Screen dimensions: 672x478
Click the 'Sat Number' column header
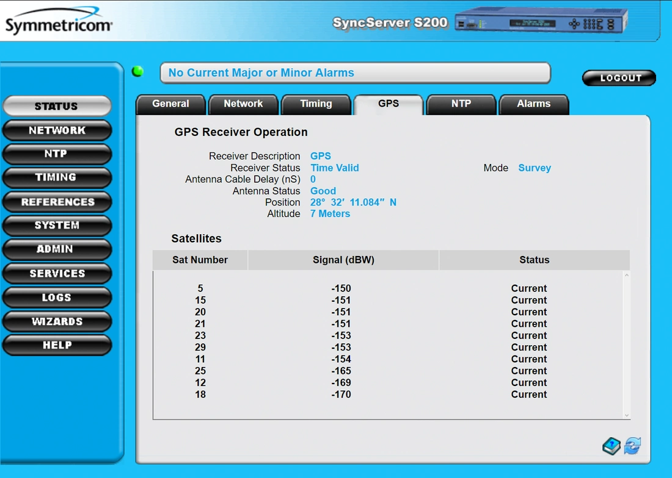(x=200, y=260)
